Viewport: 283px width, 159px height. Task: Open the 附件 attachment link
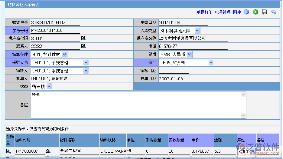[x=237, y=12]
